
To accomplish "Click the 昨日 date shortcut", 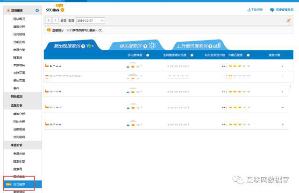I will coord(63,21).
